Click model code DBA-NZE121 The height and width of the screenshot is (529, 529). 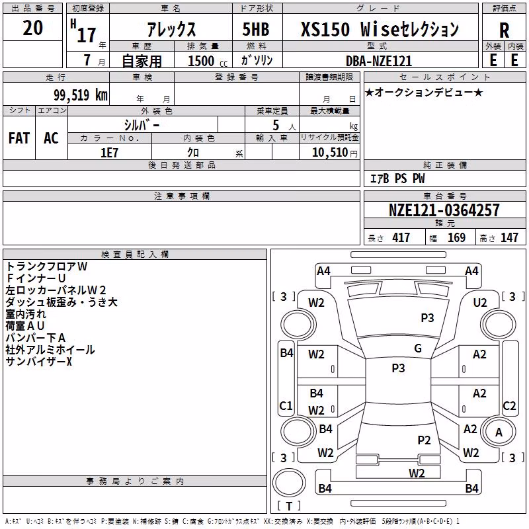(x=379, y=61)
